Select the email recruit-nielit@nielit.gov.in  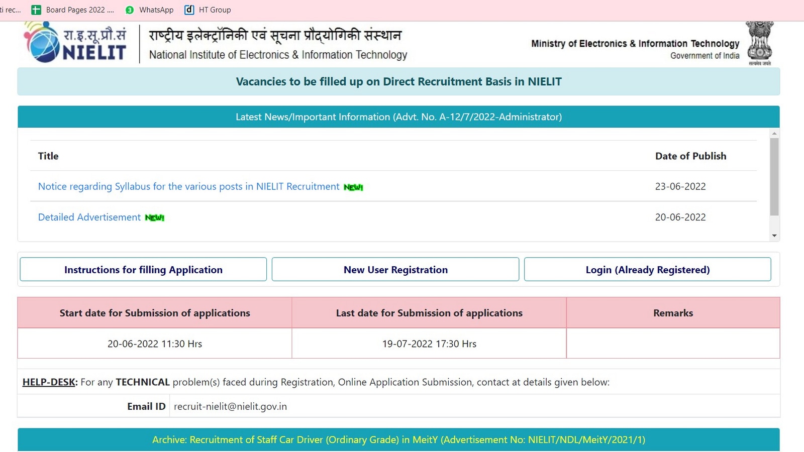coord(230,406)
